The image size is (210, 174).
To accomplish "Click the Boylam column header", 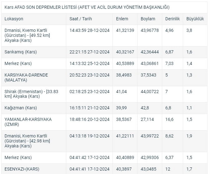I will click(x=148, y=19).
